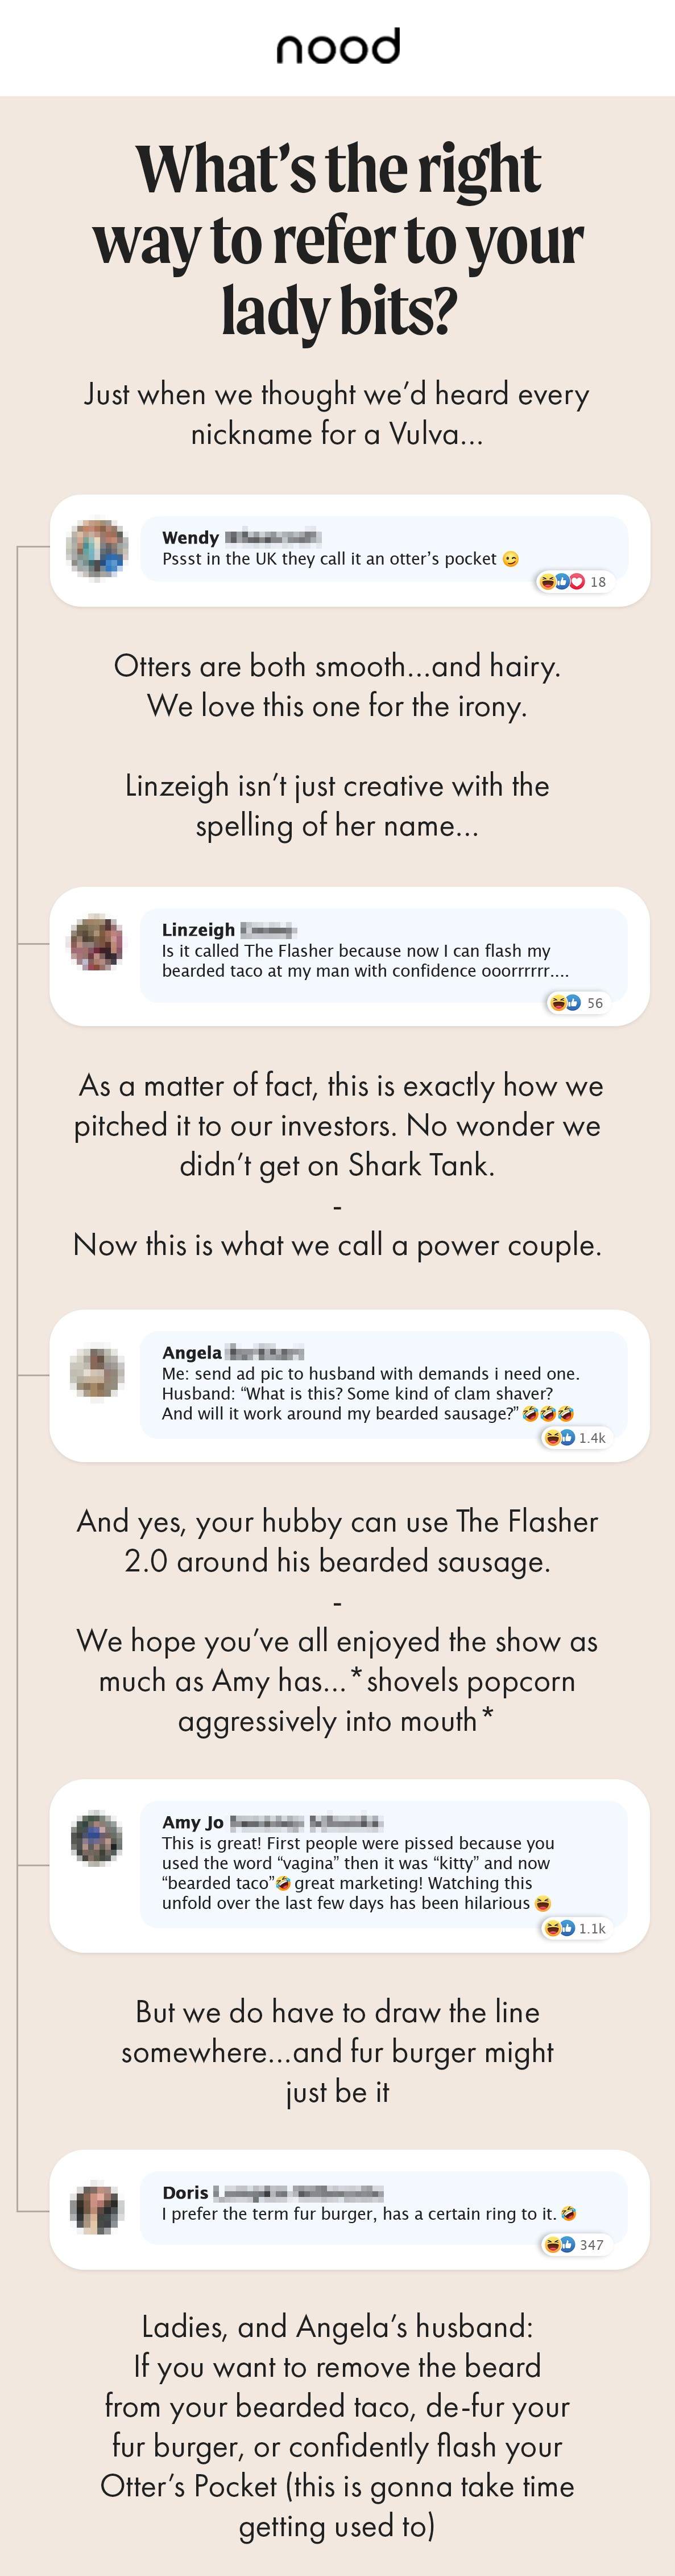This screenshot has width=675, height=2576.
Task: Click the reaction icons showing 56 on Linzeigh's comment
Action: [578, 1002]
